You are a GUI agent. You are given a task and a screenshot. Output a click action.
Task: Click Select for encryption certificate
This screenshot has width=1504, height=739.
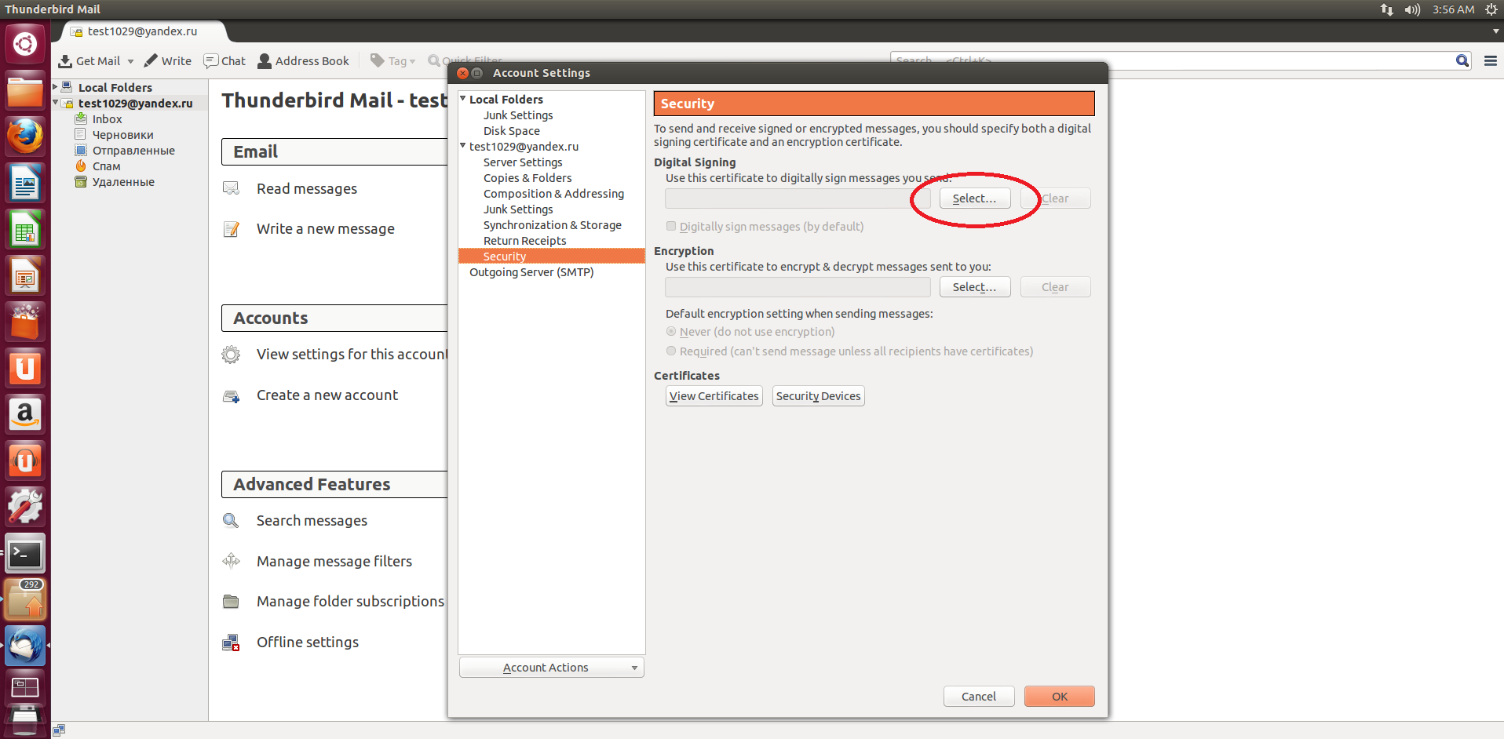click(975, 287)
